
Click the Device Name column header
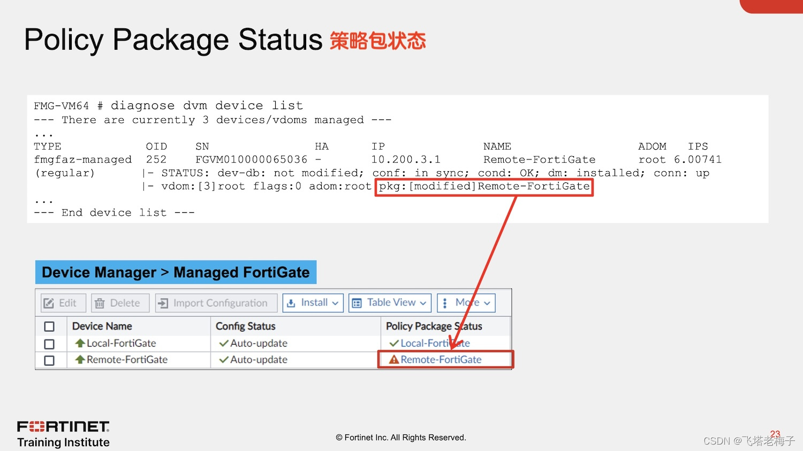(x=102, y=326)
